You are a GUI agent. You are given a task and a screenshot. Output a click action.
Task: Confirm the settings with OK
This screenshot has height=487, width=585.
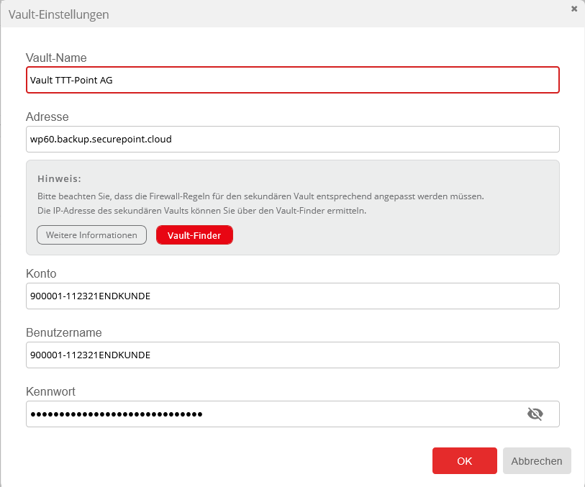tap(464, 461)
